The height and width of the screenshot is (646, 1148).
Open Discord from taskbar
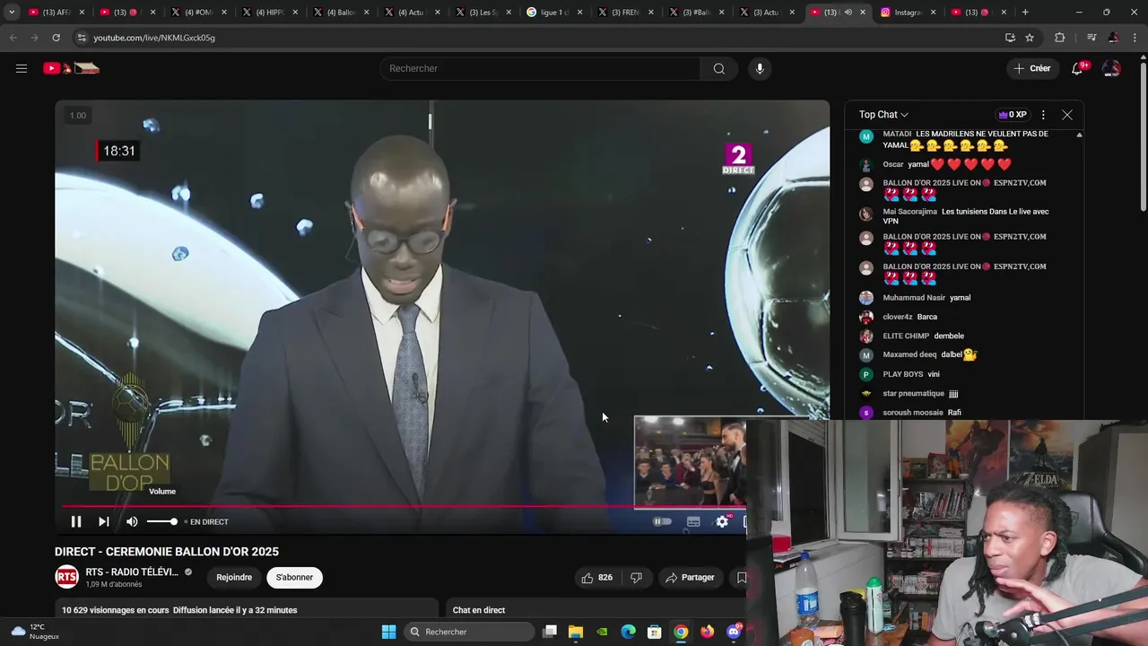click(734, 632)
